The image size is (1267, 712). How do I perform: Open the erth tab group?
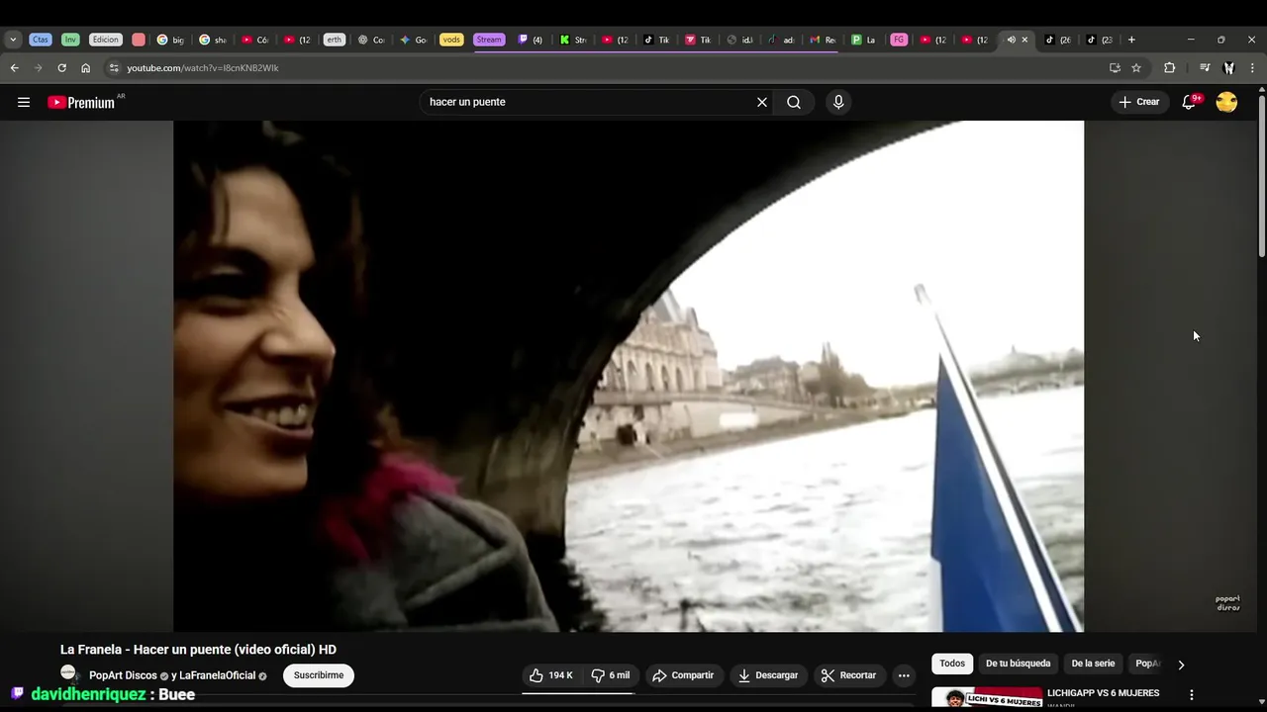(x=335, y=40)
